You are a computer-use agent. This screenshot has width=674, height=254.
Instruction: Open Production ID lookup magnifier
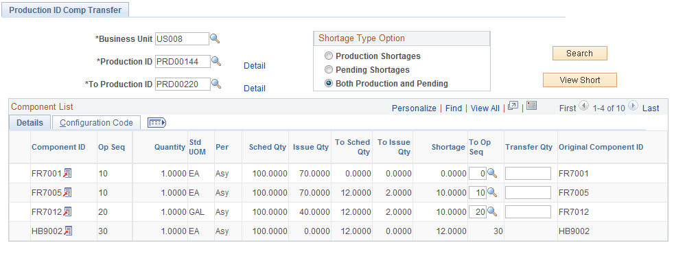pos(216,62)
